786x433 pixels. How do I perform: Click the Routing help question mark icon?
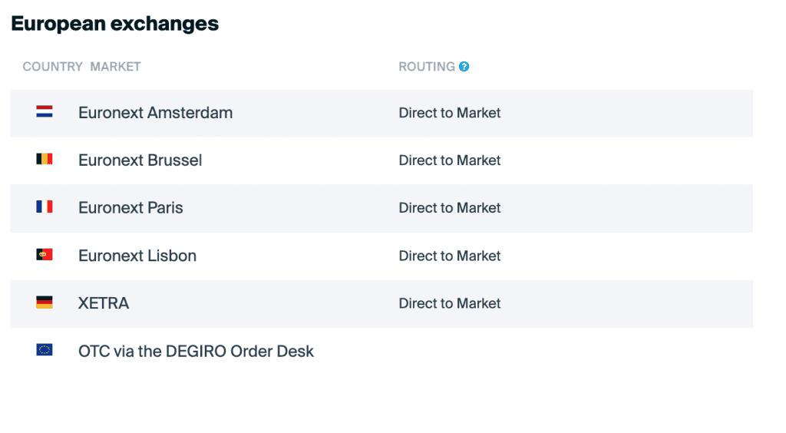click(x=464, y=67)
